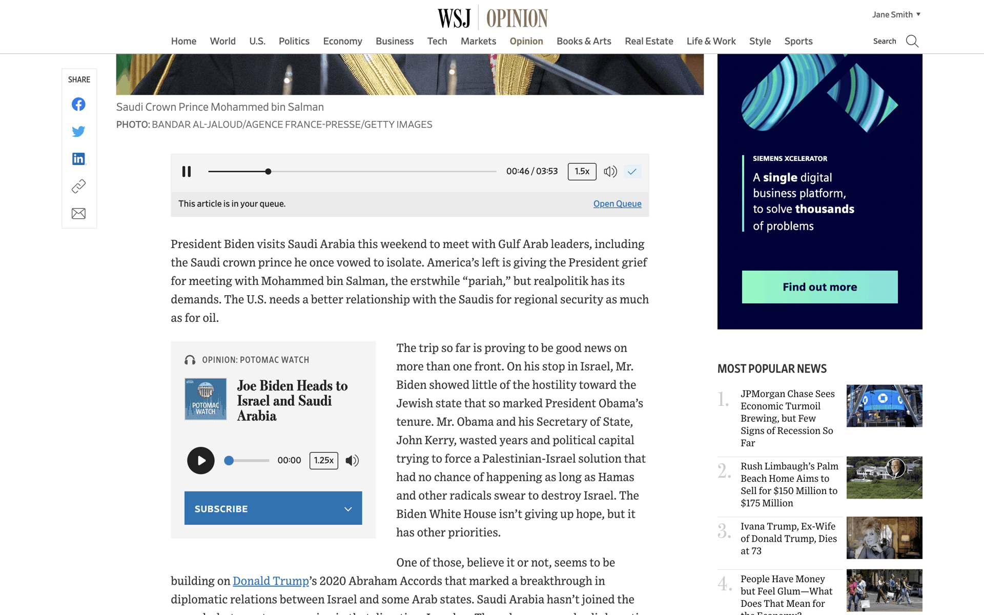The image size is (984, 615).
Task: Change podcast 1.25x speed
Action: click(x=323, y=460)
